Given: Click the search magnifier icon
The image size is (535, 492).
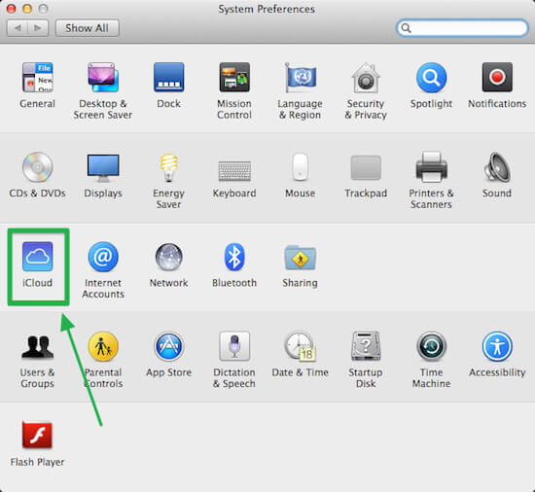Looking at the screenshot, I should tap(406, 28).
